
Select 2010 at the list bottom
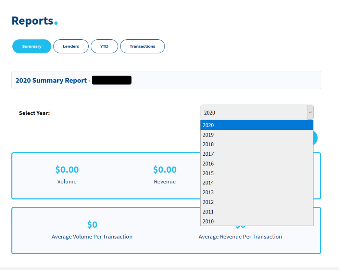[x=256, y=221]
